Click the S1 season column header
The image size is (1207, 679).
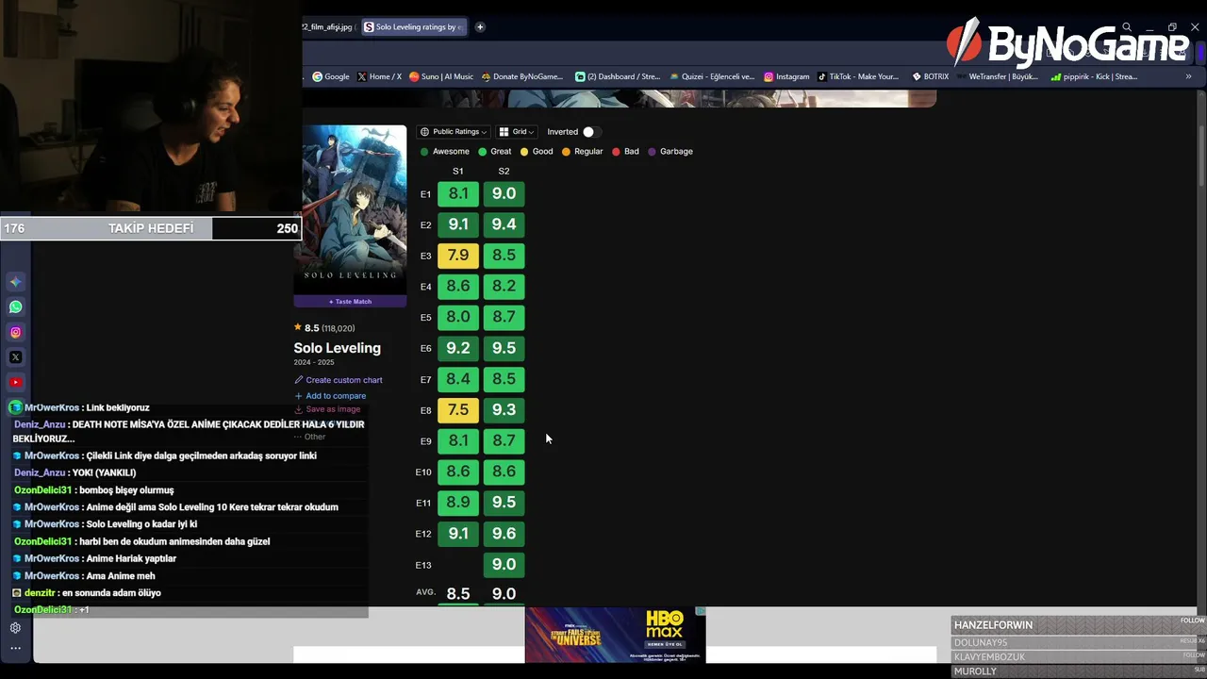tap(458, 172)
